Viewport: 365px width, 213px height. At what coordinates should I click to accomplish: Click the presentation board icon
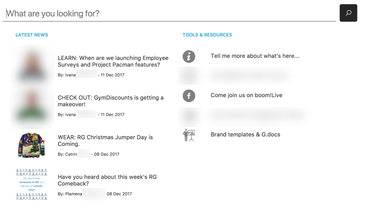(x=189, y=135)
